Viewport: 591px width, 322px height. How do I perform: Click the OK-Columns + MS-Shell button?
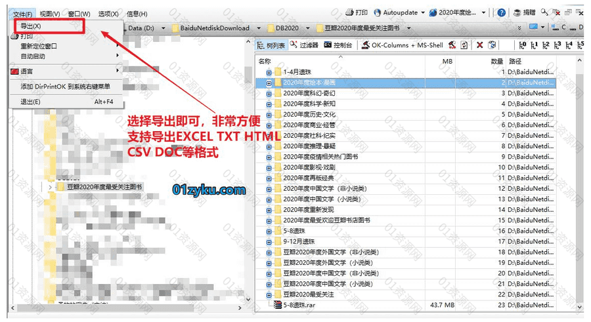(402, 45)
